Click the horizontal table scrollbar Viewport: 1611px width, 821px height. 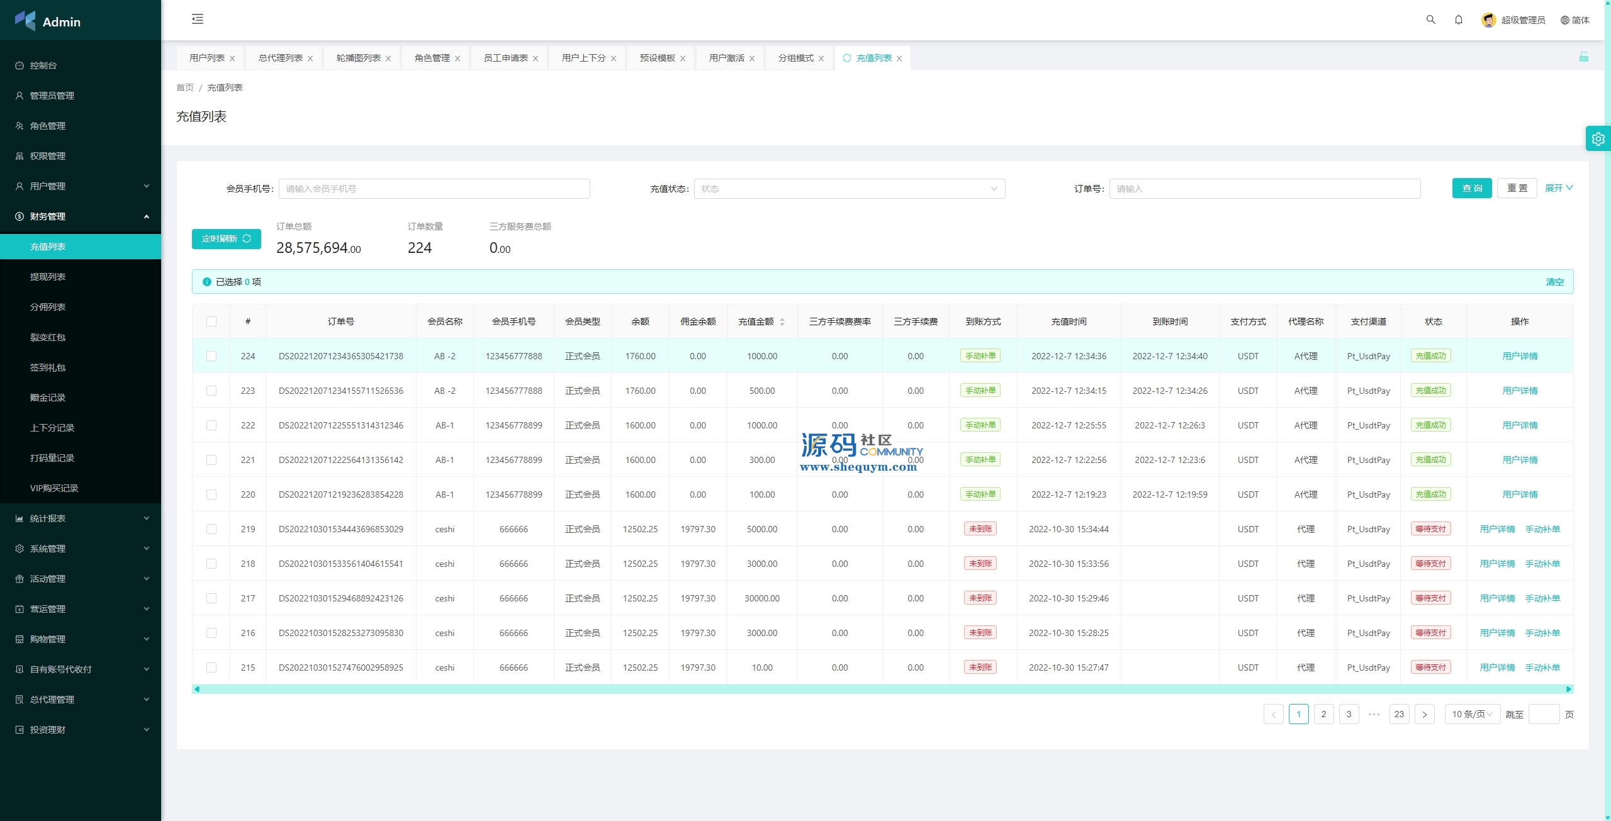[881, 689]
